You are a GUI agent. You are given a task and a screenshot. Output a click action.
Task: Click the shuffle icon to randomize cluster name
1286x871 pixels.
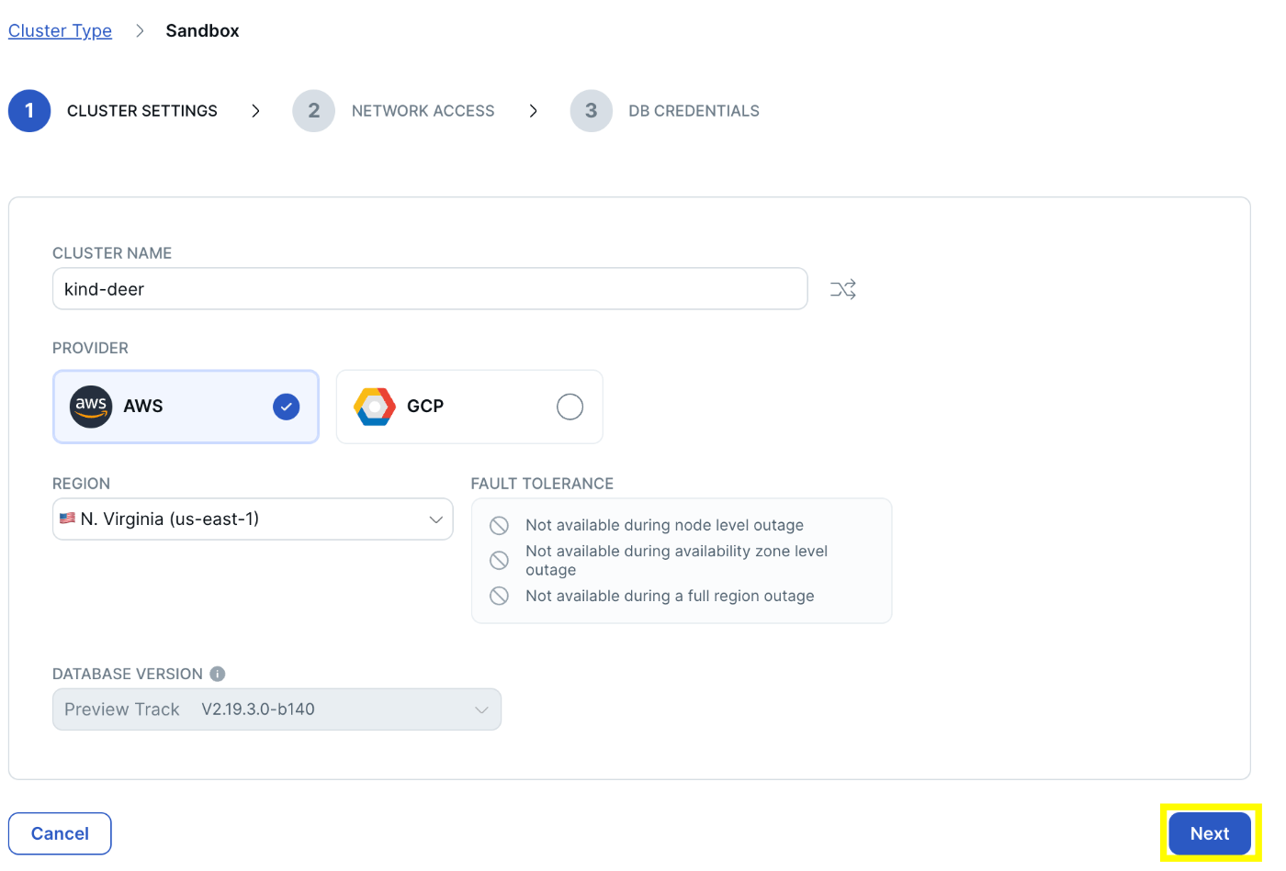[842, 288]
